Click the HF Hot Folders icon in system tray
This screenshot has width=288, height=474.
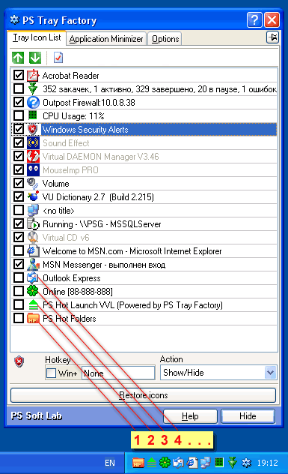click(x=138, y=463)
